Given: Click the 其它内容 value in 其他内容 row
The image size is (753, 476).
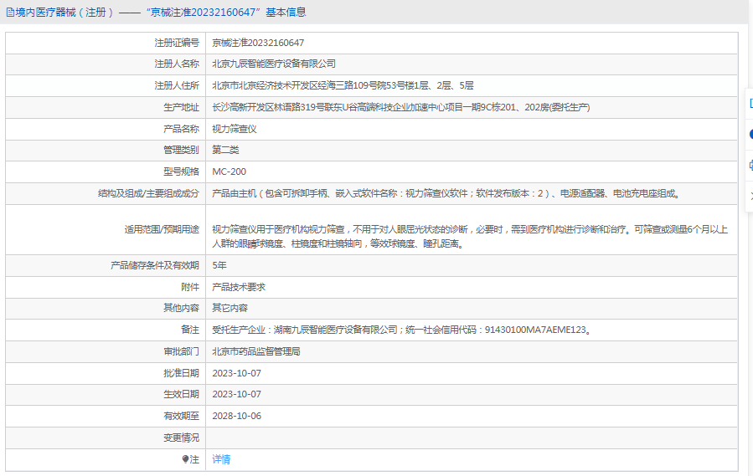Looking at the screenshot, I should [230, 309].
